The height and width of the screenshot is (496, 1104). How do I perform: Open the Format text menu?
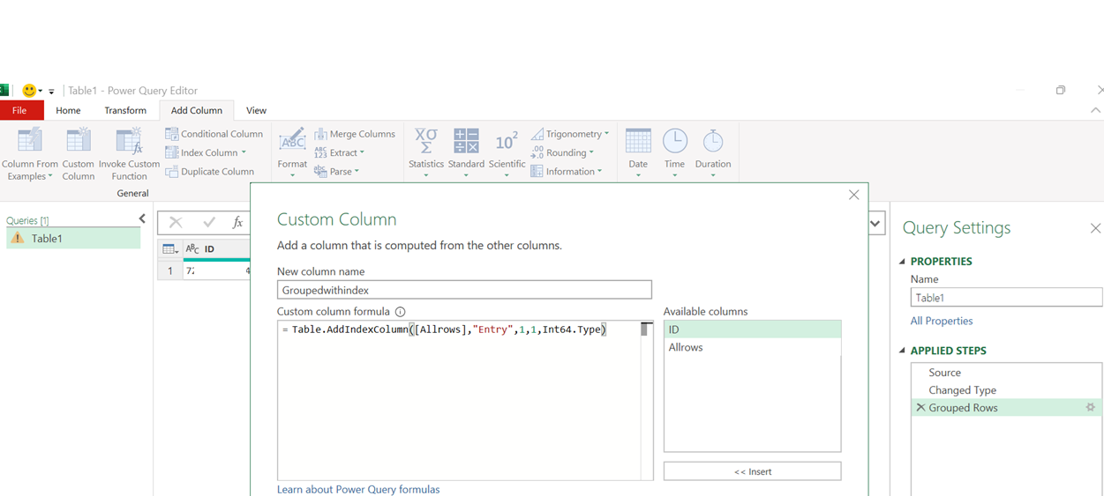click(x=292, y=153)
